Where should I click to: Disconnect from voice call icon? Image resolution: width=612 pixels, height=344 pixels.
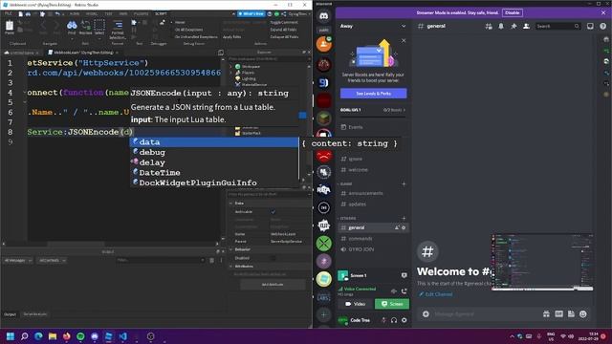pyautogui.click(x=404, y=290)
